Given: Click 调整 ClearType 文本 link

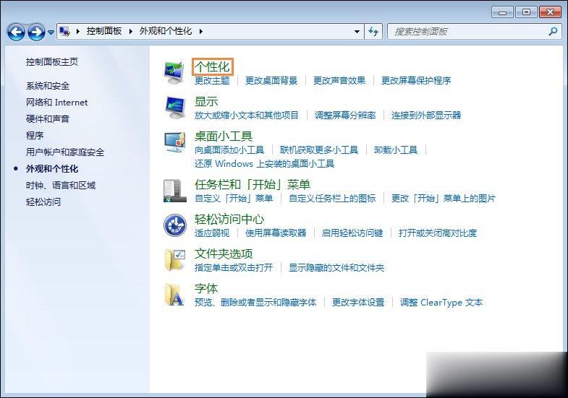Looking at the screenshot, I should [441, 302].
